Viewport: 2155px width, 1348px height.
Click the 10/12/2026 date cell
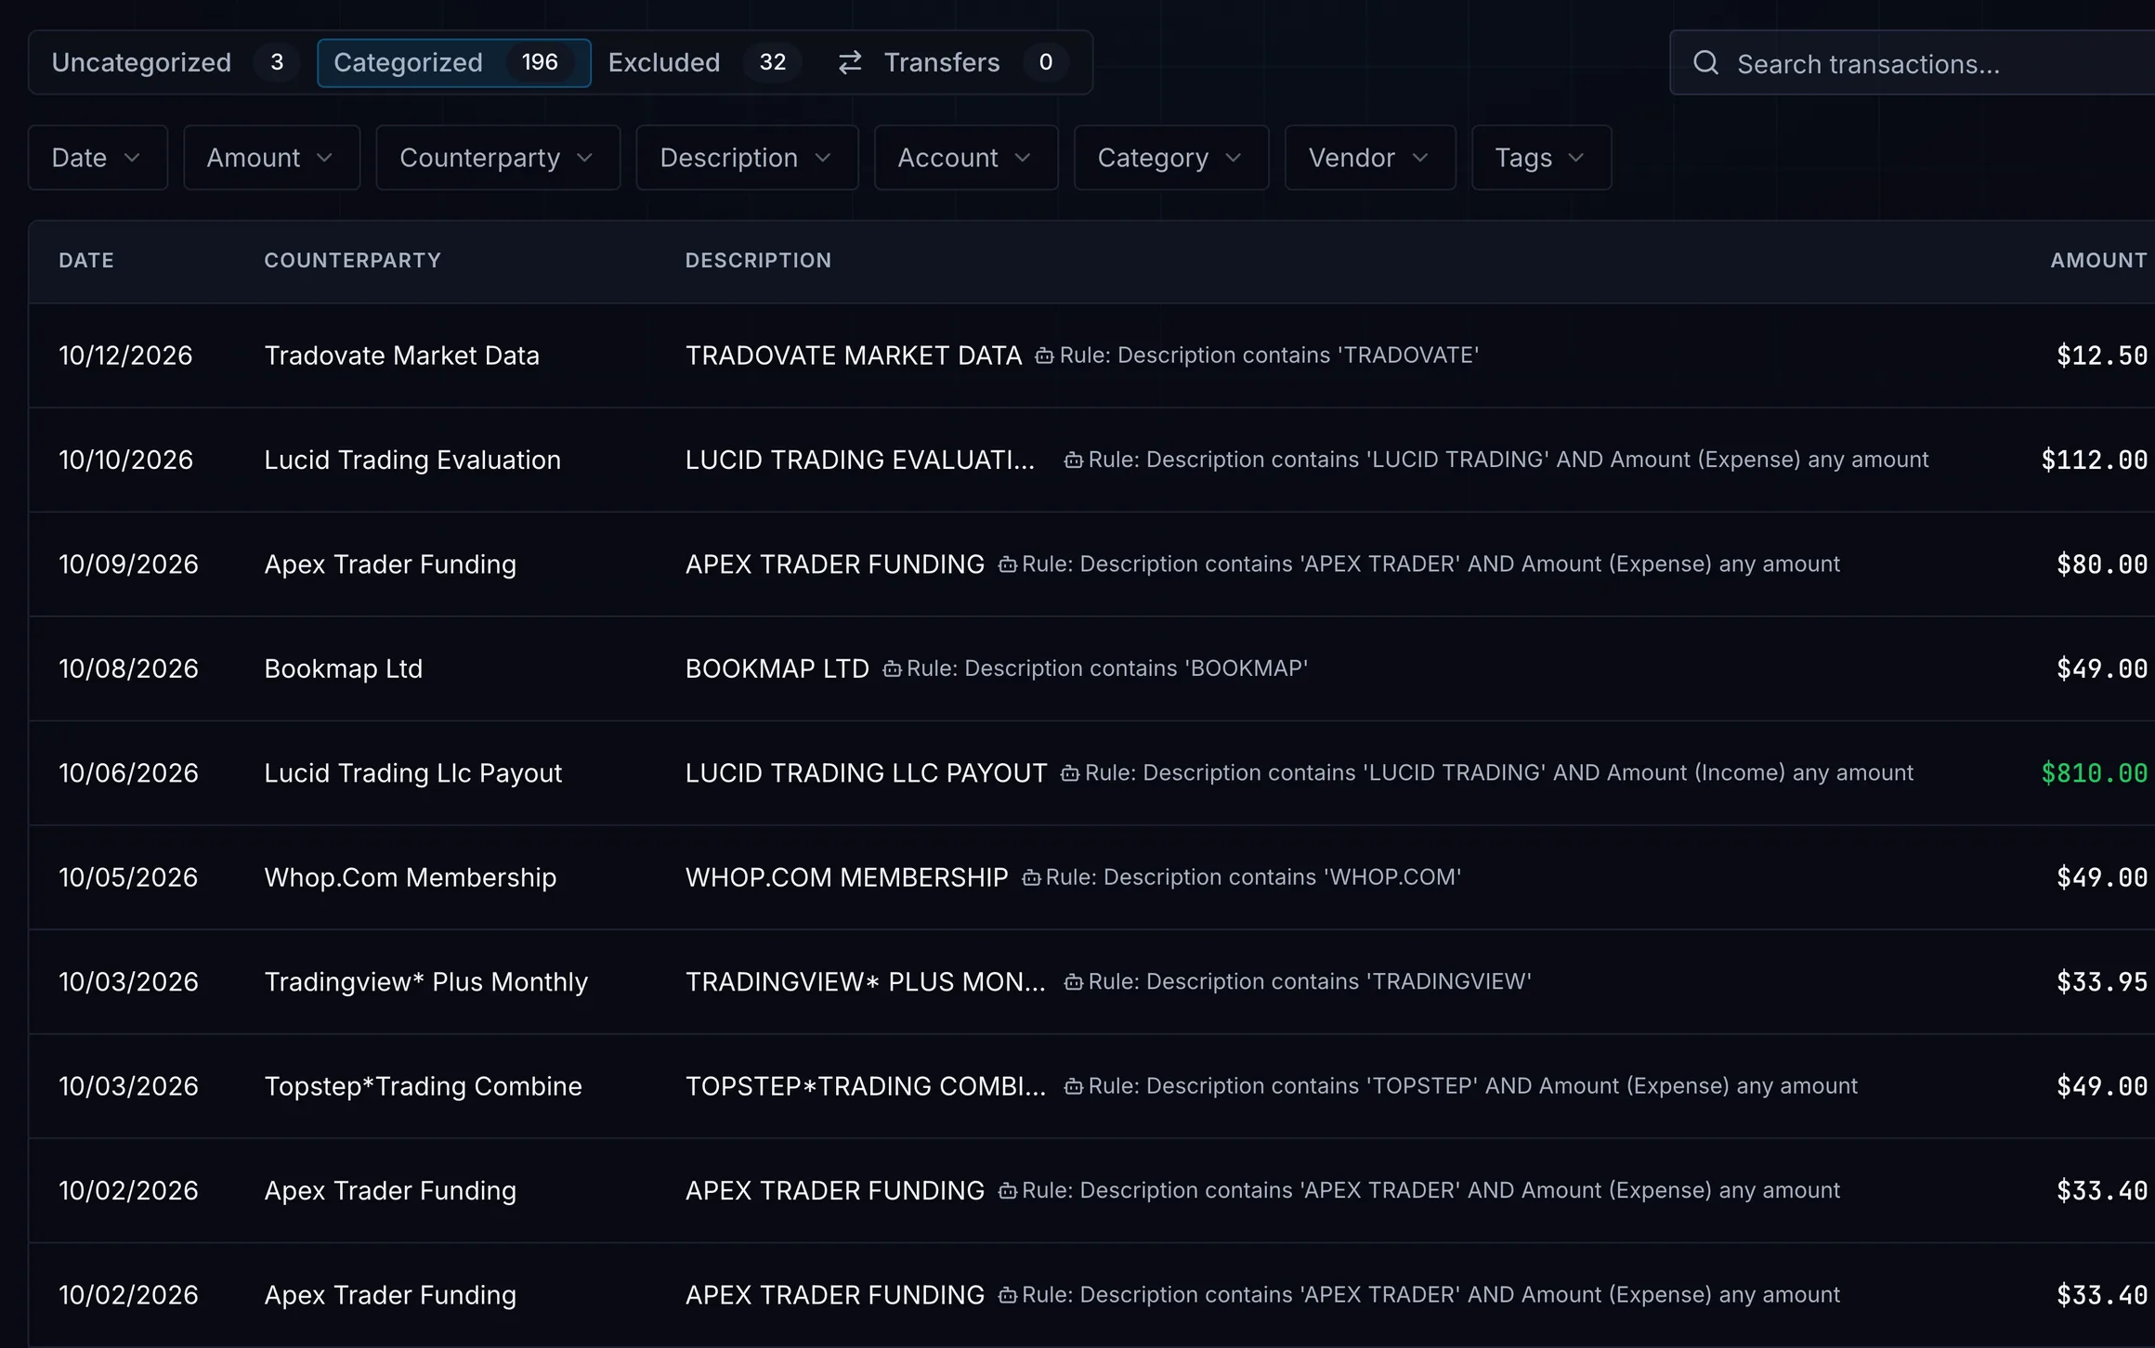click(x=125, y=356)
